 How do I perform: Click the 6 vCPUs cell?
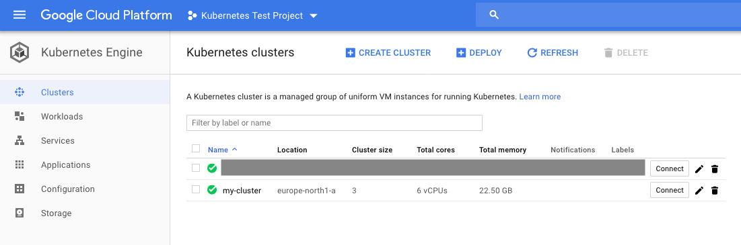click(x=432, y=191)
